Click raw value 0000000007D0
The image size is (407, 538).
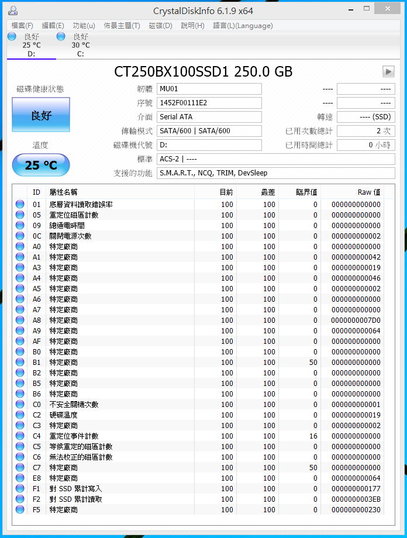point(356,320)
